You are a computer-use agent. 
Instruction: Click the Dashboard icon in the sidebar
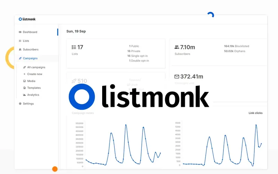click(20, 32)
